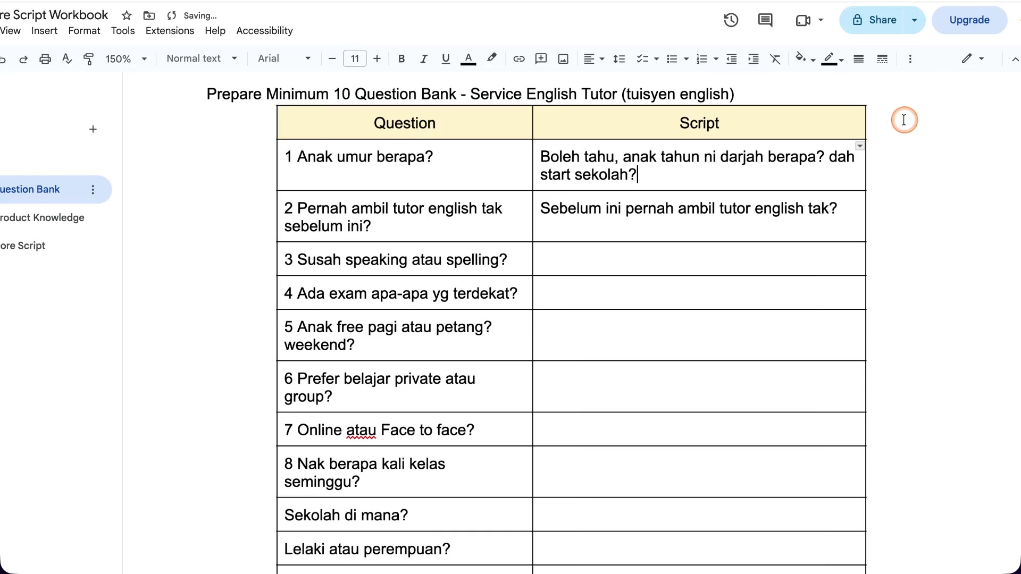The image size is (1021, 574).
Task: Open the Normal text style dropdown
Action: pyautogui.click(x=202, y=58)
